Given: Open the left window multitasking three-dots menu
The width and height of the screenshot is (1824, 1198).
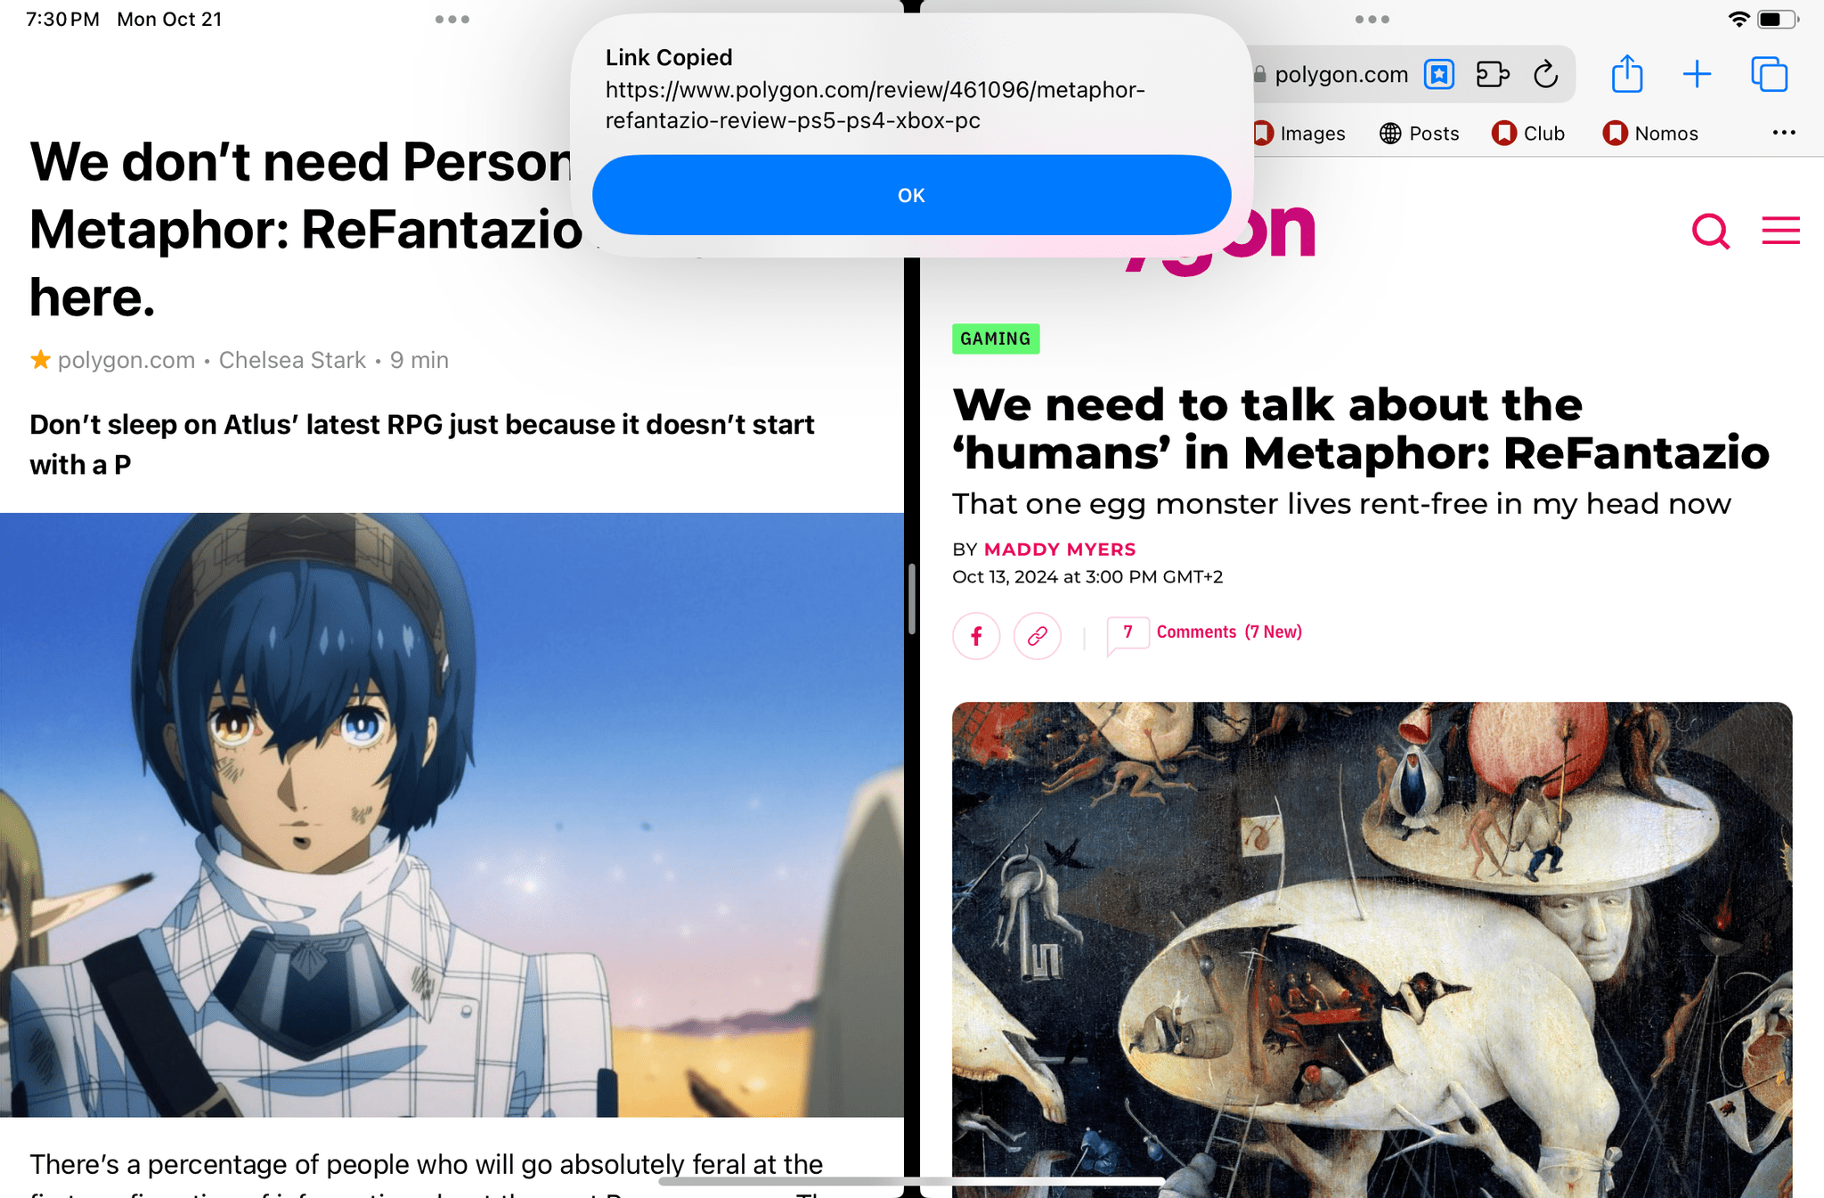Looking at the screenshot, I should [452, 20].
